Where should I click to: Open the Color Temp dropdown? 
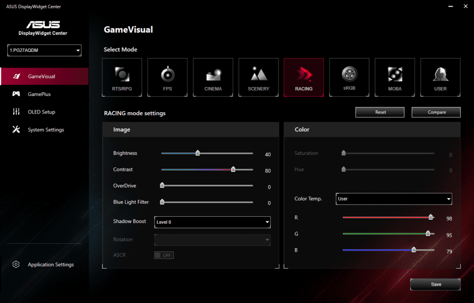[393, 199]
